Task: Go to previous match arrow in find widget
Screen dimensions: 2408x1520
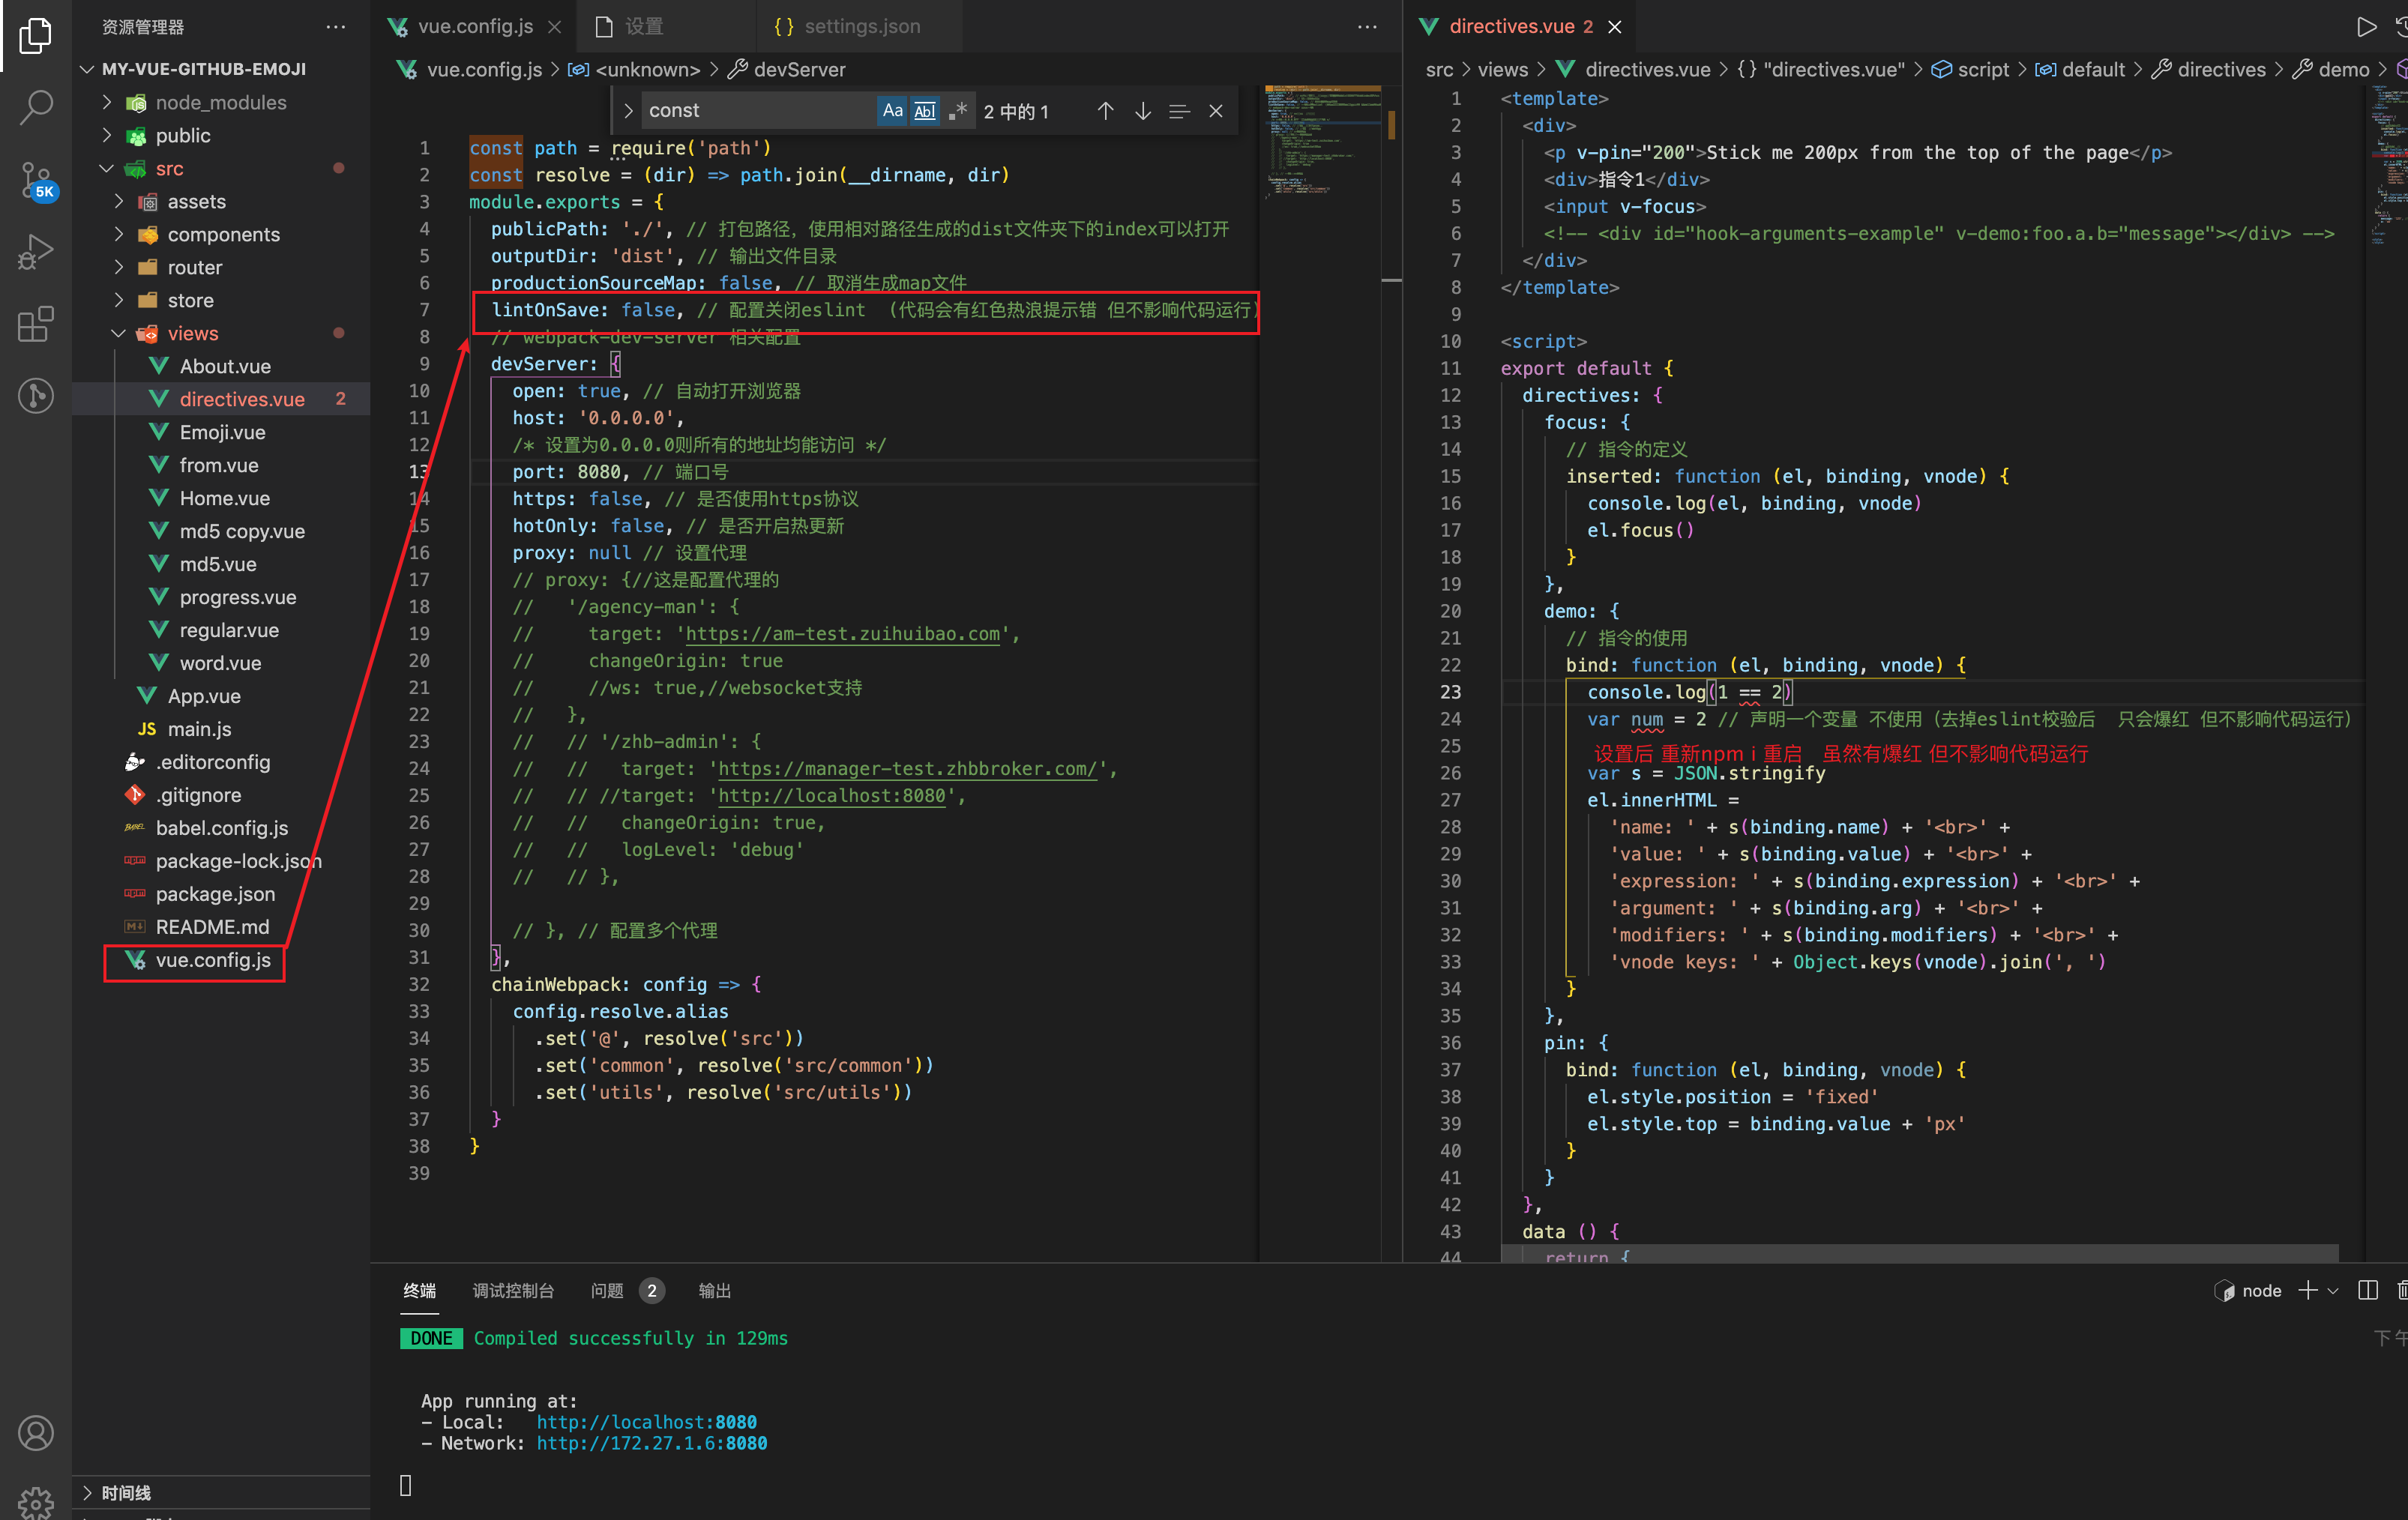Action: pyautogui.click(x=1105, y=111)
